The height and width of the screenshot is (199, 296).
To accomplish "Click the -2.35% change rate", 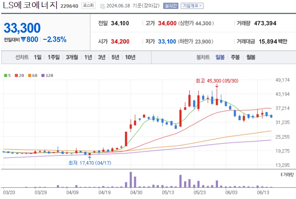I will pos(55,39).
